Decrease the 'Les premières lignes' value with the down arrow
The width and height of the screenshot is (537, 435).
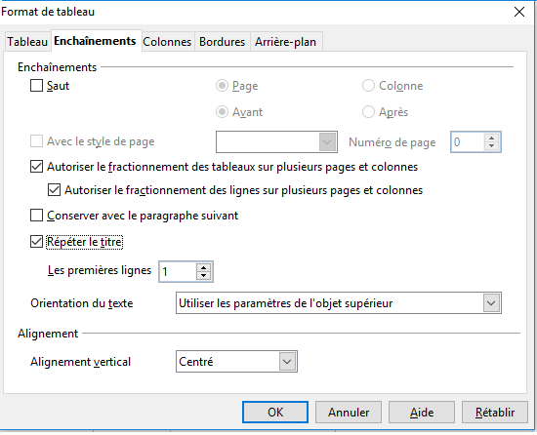pyautogui.click(x=203, y=276)
